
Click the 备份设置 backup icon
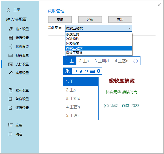tap(11, 99)
